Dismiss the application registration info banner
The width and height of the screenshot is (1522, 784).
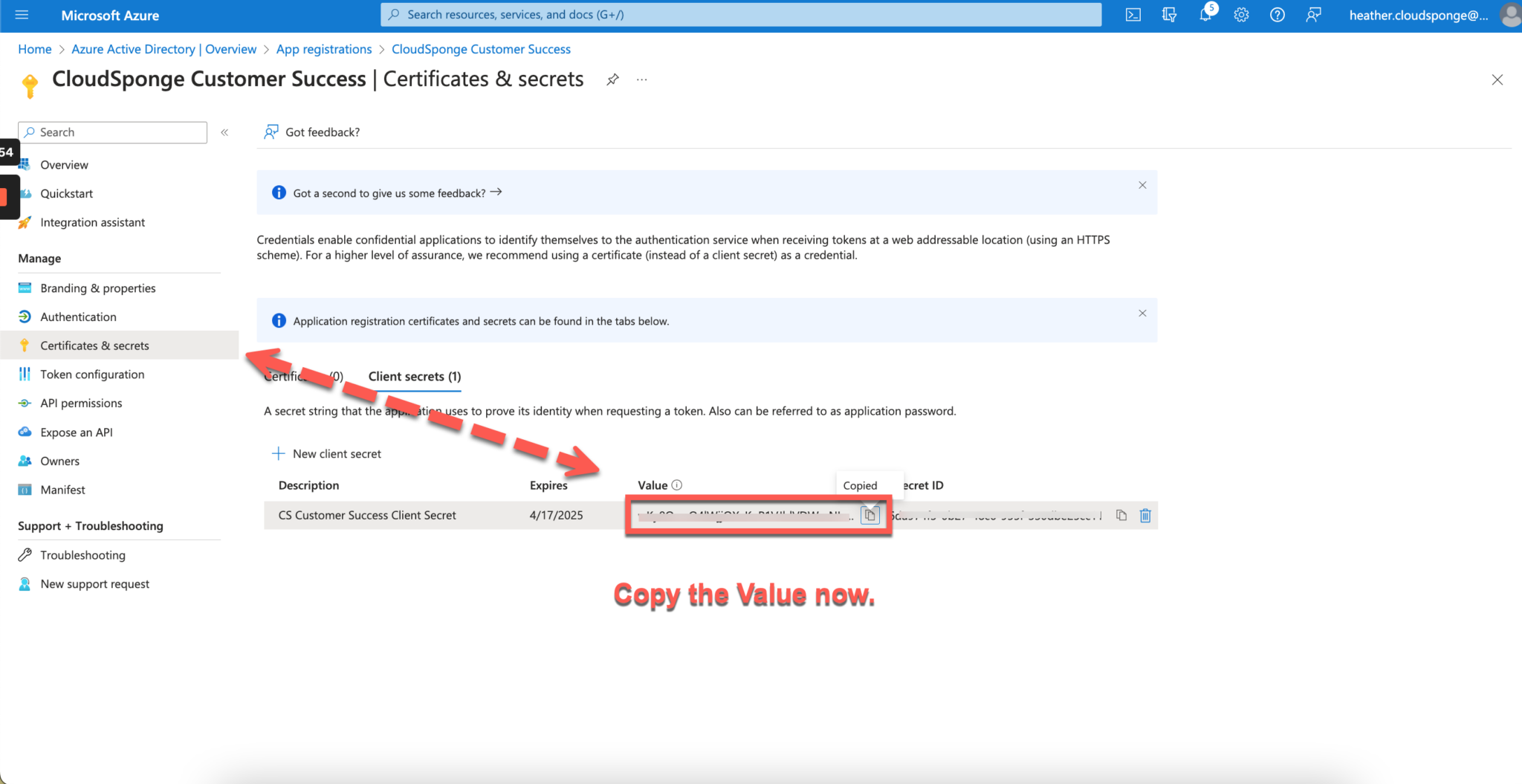pyautogui.click(x=1142, y=314)
